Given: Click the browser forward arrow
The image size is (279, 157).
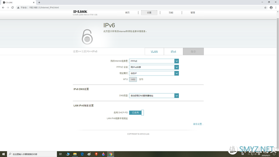Looking at the screenshot, I should [x=8, y=7].
